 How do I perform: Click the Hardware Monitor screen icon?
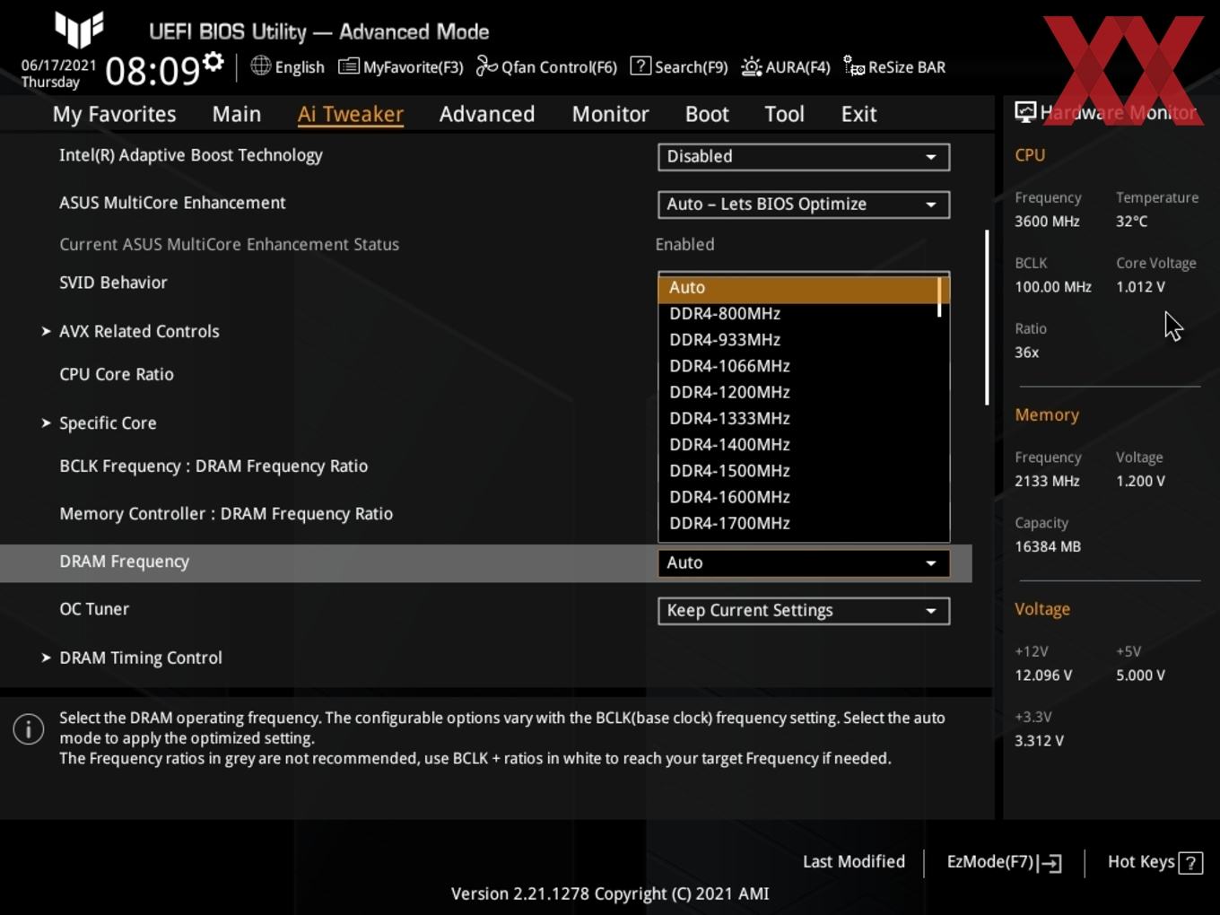[x=1025, y=112]
